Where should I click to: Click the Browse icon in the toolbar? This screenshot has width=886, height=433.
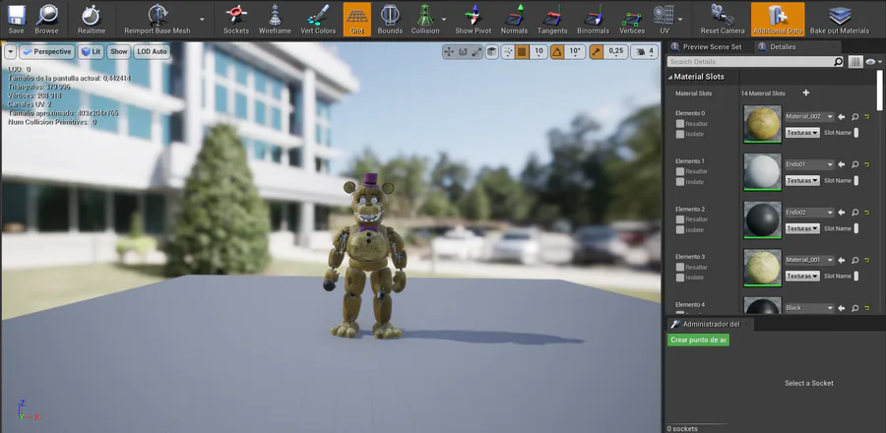(46, 20)
